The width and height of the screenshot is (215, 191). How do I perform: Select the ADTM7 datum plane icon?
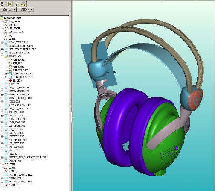click(6, 165)
